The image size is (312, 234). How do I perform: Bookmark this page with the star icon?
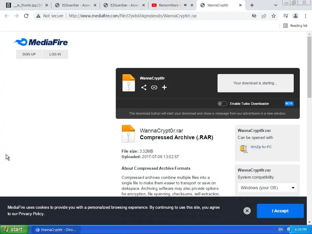[274, 16]
